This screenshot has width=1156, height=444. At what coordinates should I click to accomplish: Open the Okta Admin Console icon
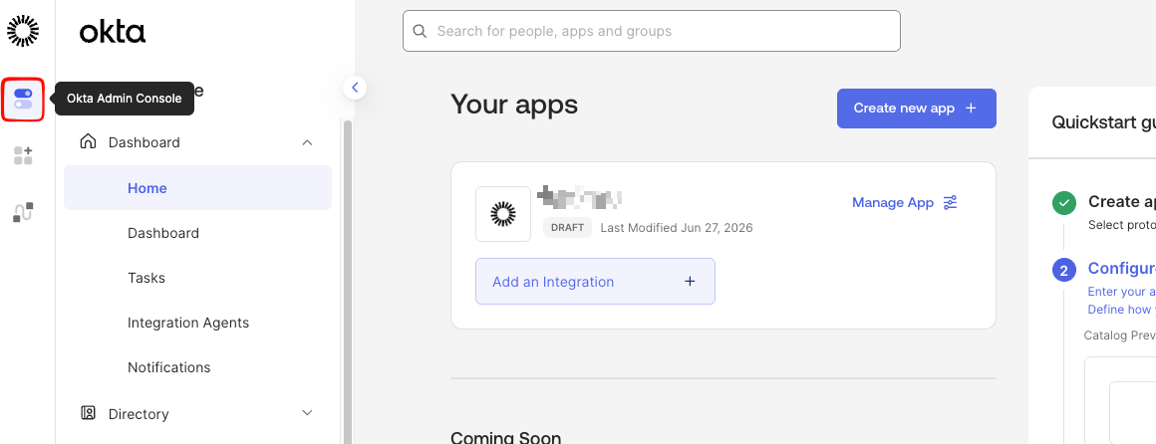coord(23,99)
